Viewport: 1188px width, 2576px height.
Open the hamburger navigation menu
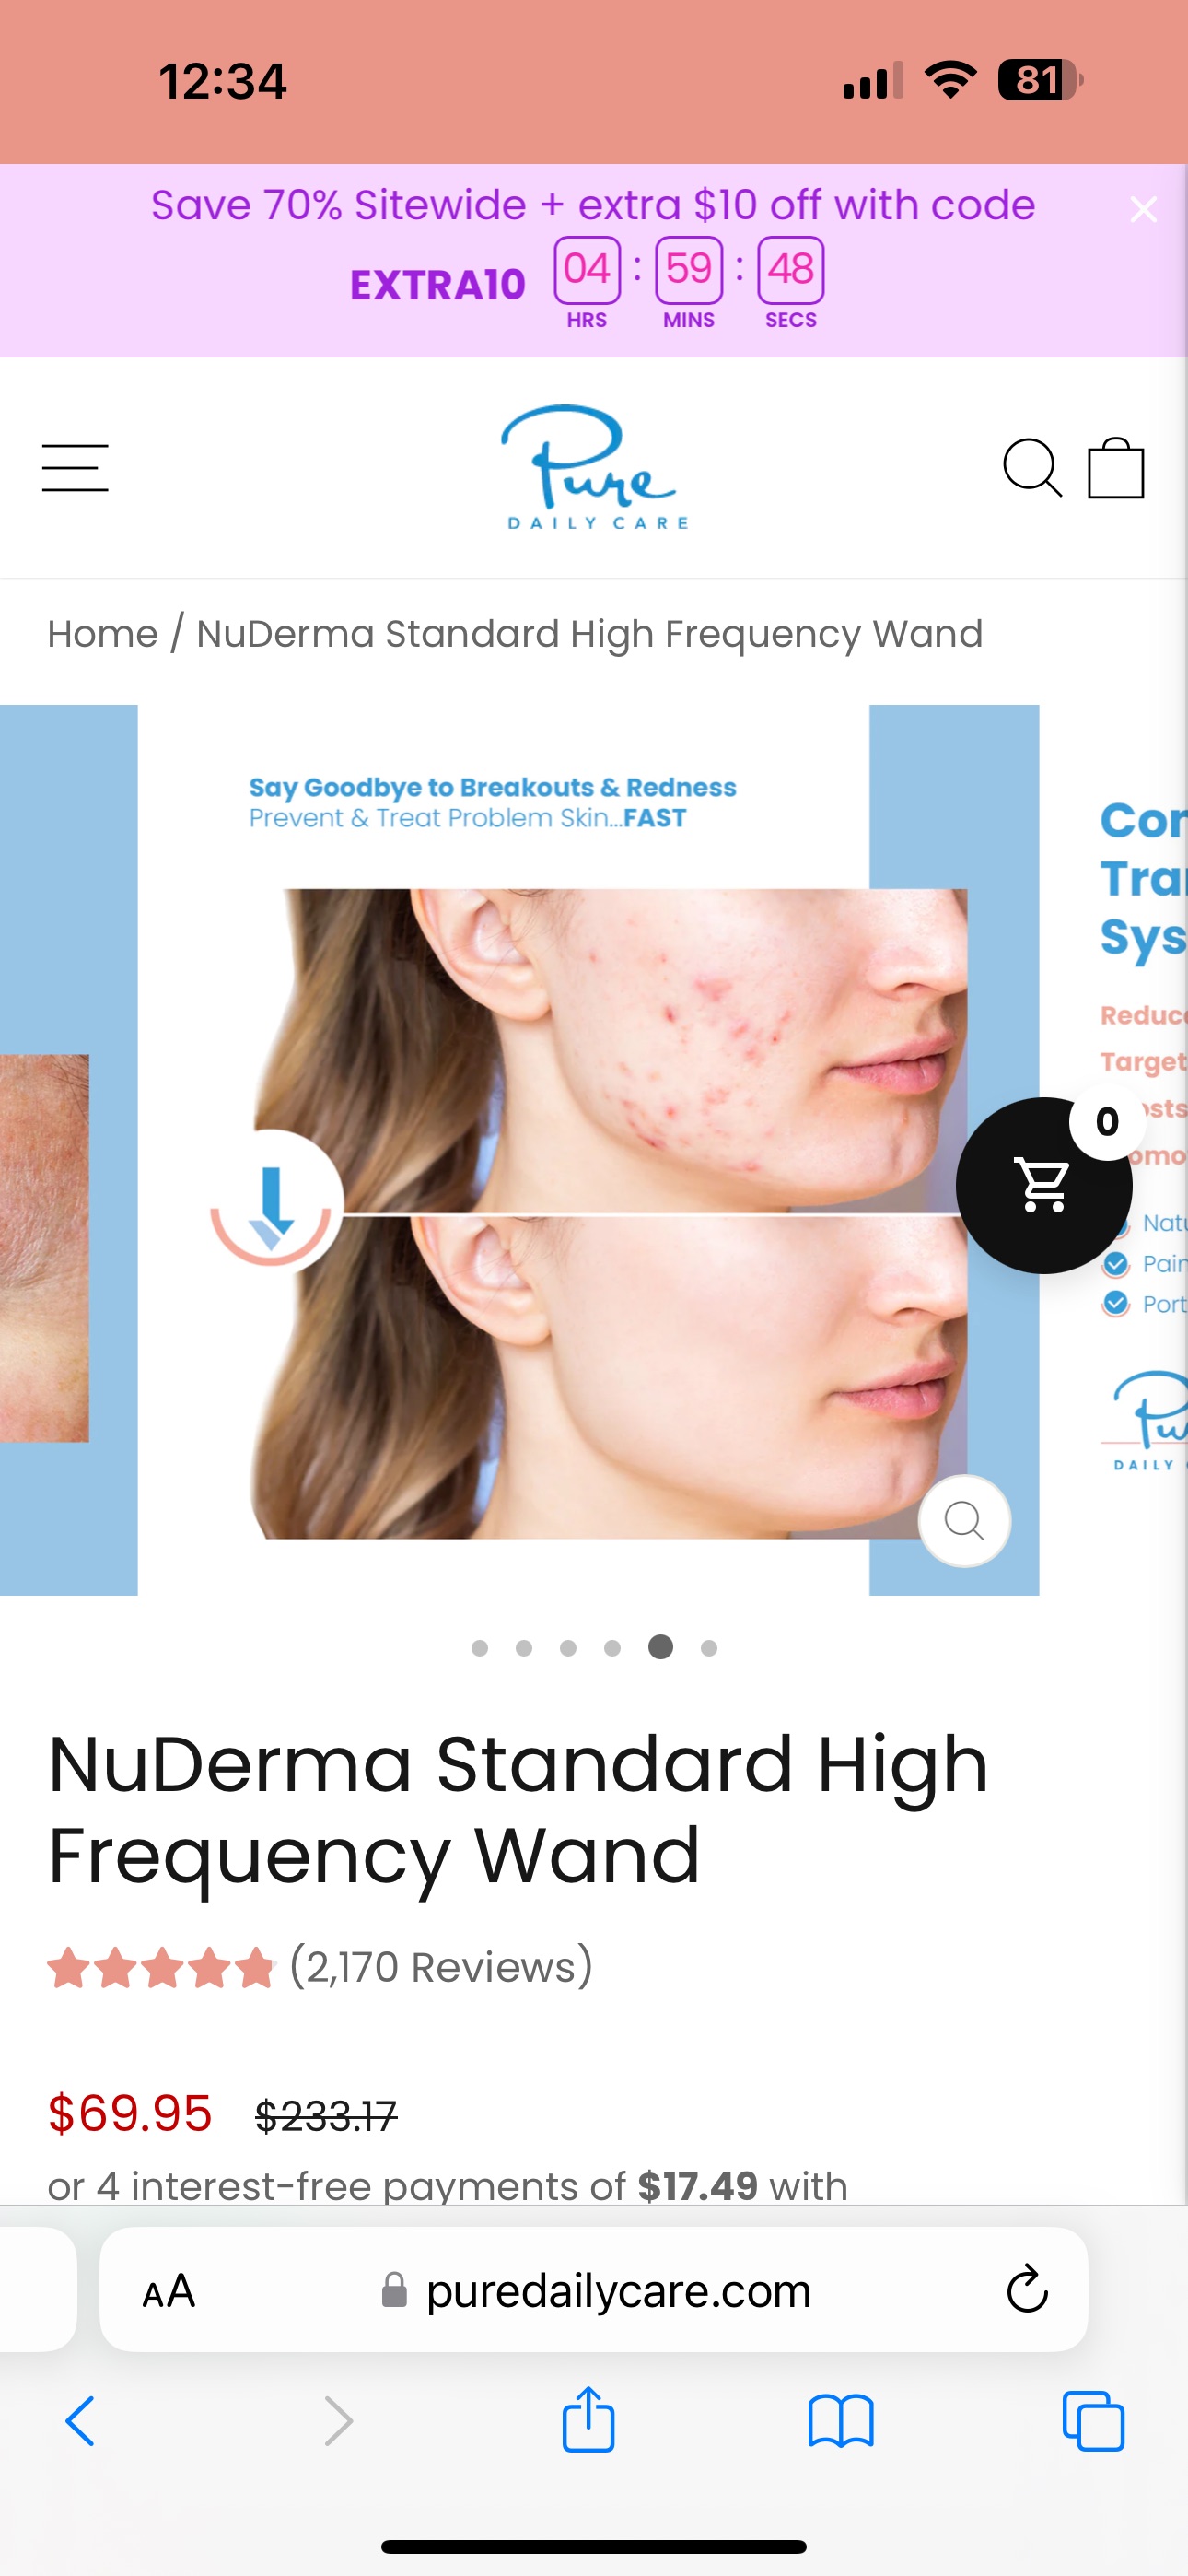75,468
